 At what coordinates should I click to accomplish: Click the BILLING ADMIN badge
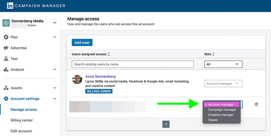coord(99,91)
